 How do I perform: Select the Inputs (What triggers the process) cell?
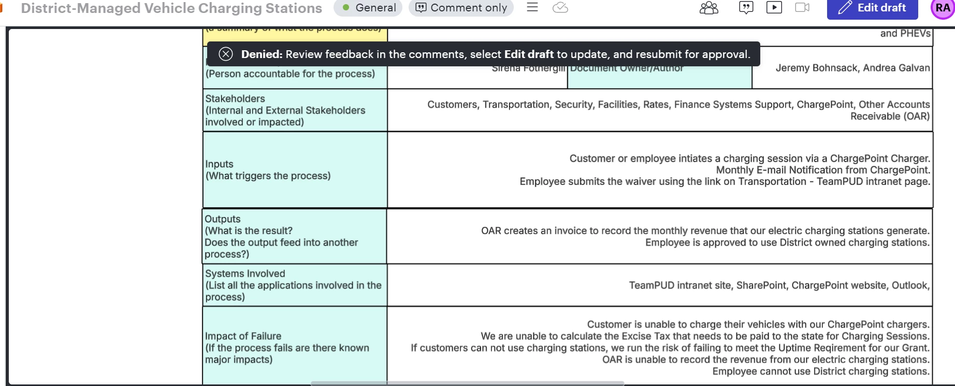(x=295, y=170)
